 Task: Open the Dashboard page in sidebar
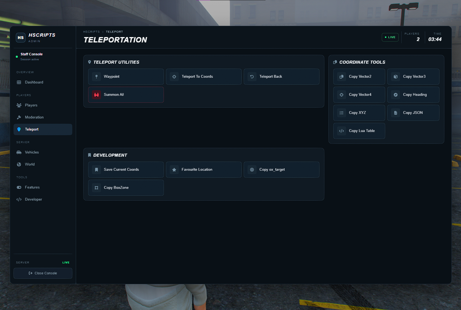coord(43,82)
